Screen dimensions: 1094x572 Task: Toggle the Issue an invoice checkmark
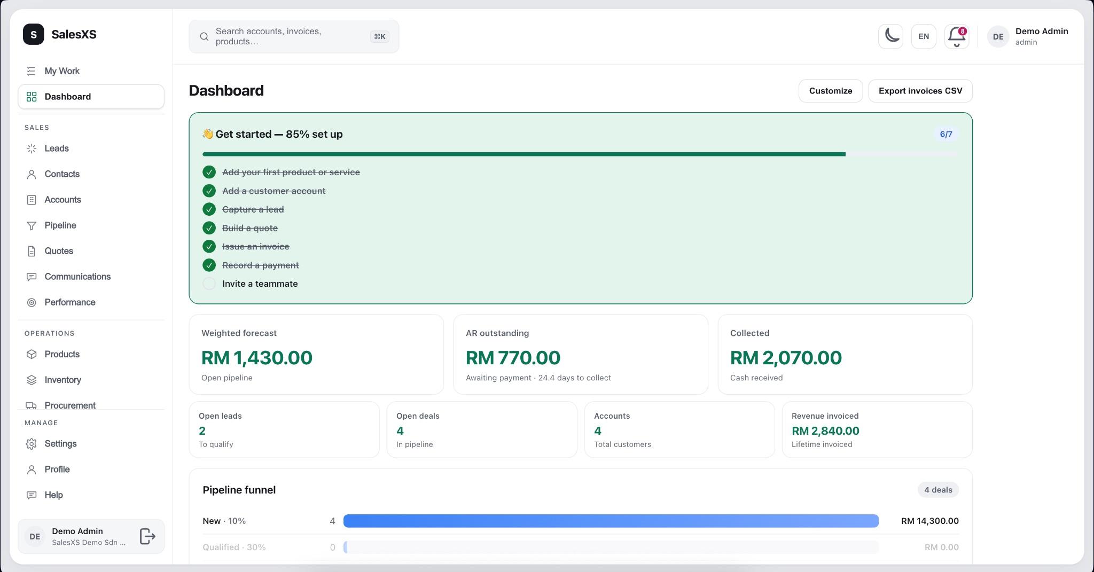(209, 246)
